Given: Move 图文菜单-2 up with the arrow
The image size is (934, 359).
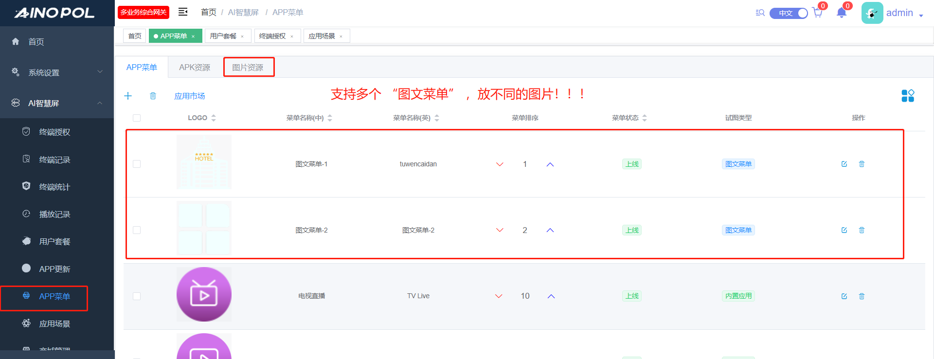Looking at the screenshot, I should tap(550, 230).
